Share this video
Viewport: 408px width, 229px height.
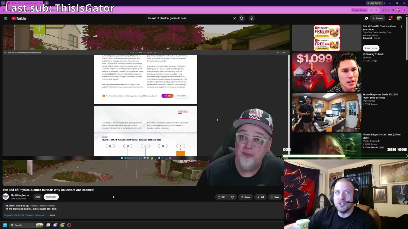(x=245, y=197)
